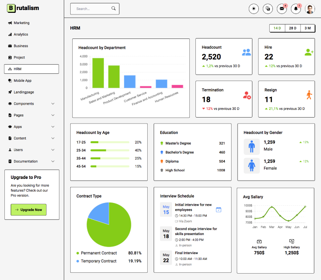Switch to the 28 D range
Viewport: 321px width, 280px height.
coord(293,28)
